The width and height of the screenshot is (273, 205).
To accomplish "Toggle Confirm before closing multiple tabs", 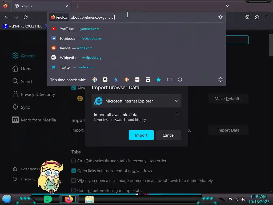I will tap(74, 190).
